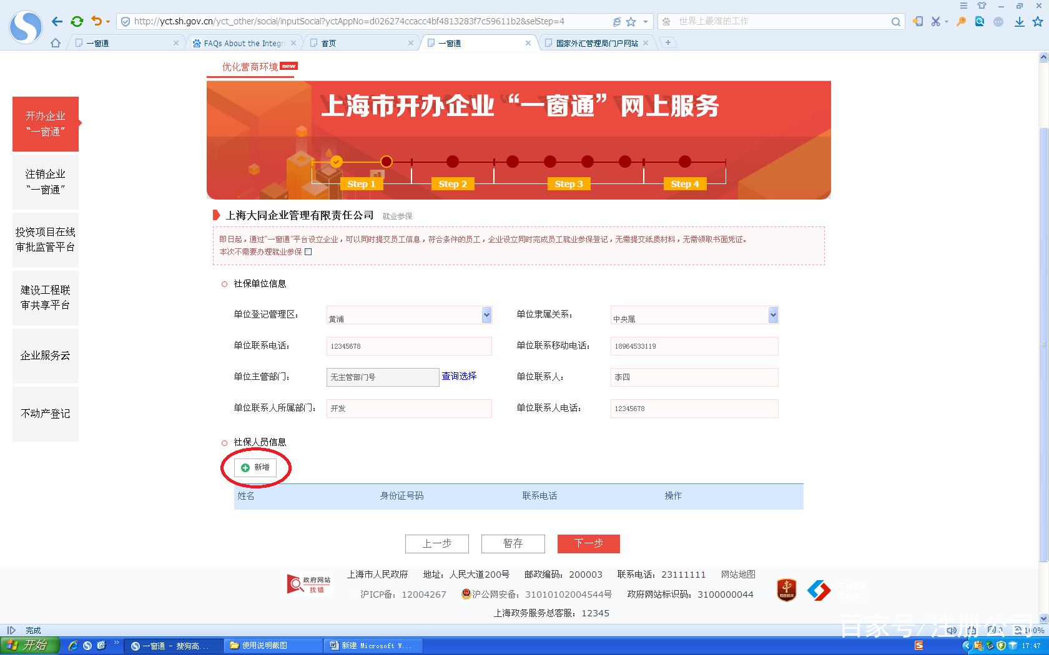Click the 新增 add person button

[255, 467]
